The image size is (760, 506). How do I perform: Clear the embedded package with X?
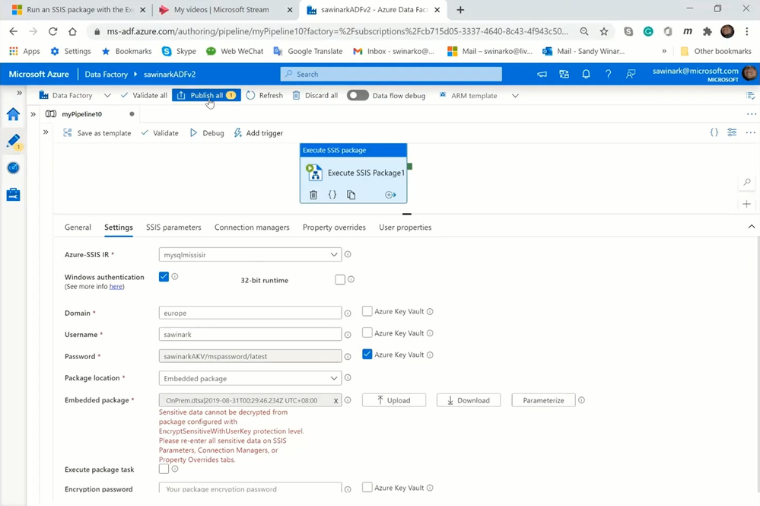pos(335,400)
